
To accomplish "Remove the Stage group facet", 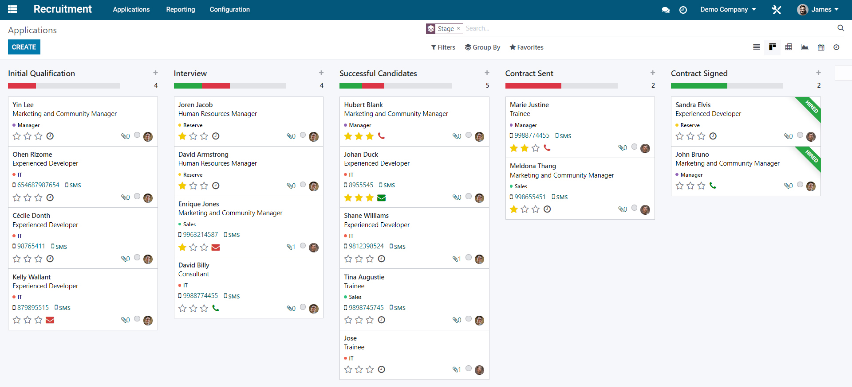I will (458, 28).
